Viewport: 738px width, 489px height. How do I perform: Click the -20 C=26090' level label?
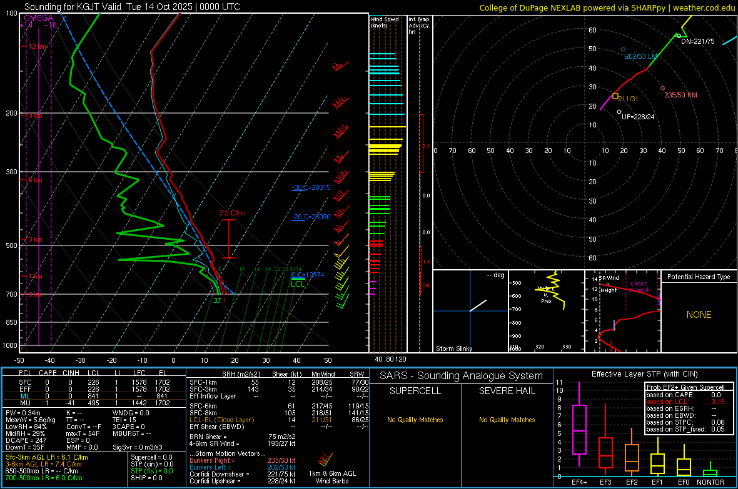pos(311,217)
